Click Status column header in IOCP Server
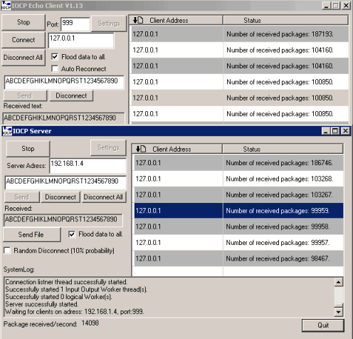 [283, 149]
